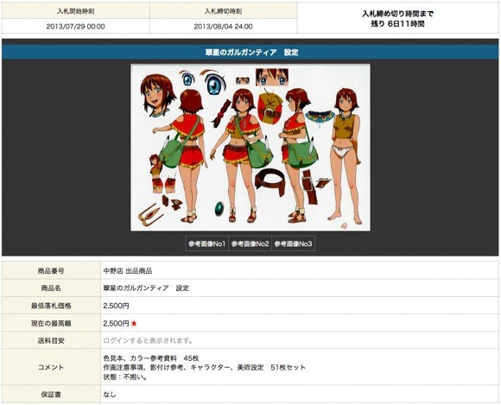The width and height of the screenshot is (501, 405).
Task: Select remaining time text 残り 6日11時間
Action: (x=398, y=24)
